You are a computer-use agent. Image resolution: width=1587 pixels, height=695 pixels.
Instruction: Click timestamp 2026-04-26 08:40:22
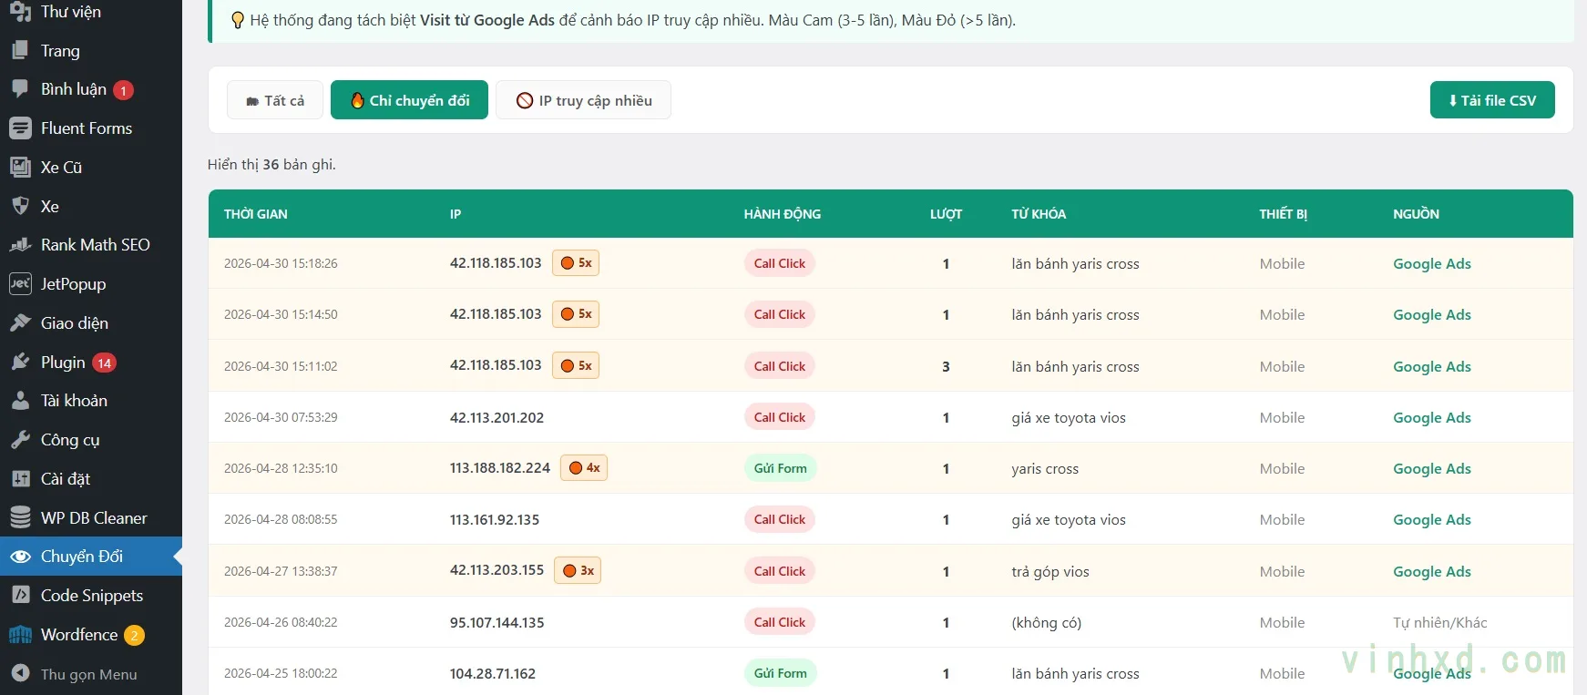(x=281, y=622)
